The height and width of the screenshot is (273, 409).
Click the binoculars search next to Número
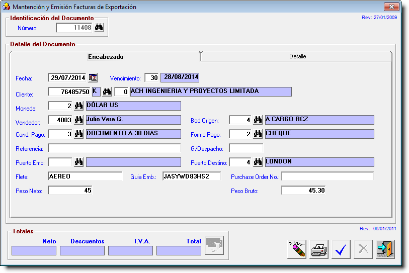point(99,27)
